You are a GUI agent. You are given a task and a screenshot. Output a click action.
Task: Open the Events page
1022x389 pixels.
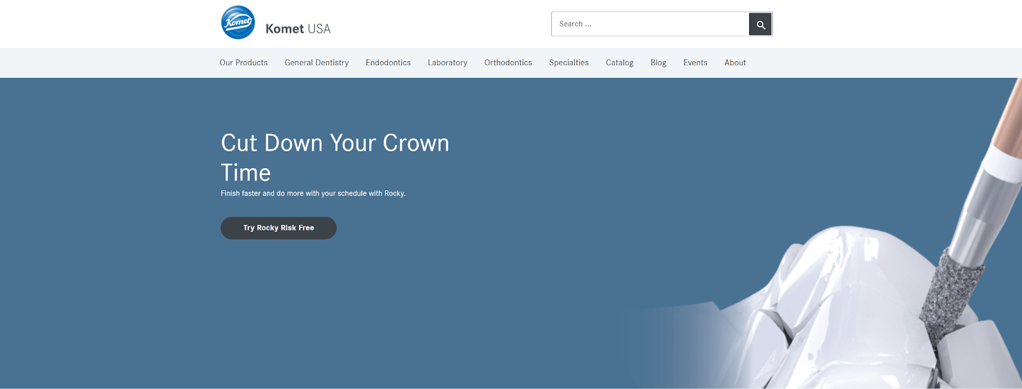695,63
